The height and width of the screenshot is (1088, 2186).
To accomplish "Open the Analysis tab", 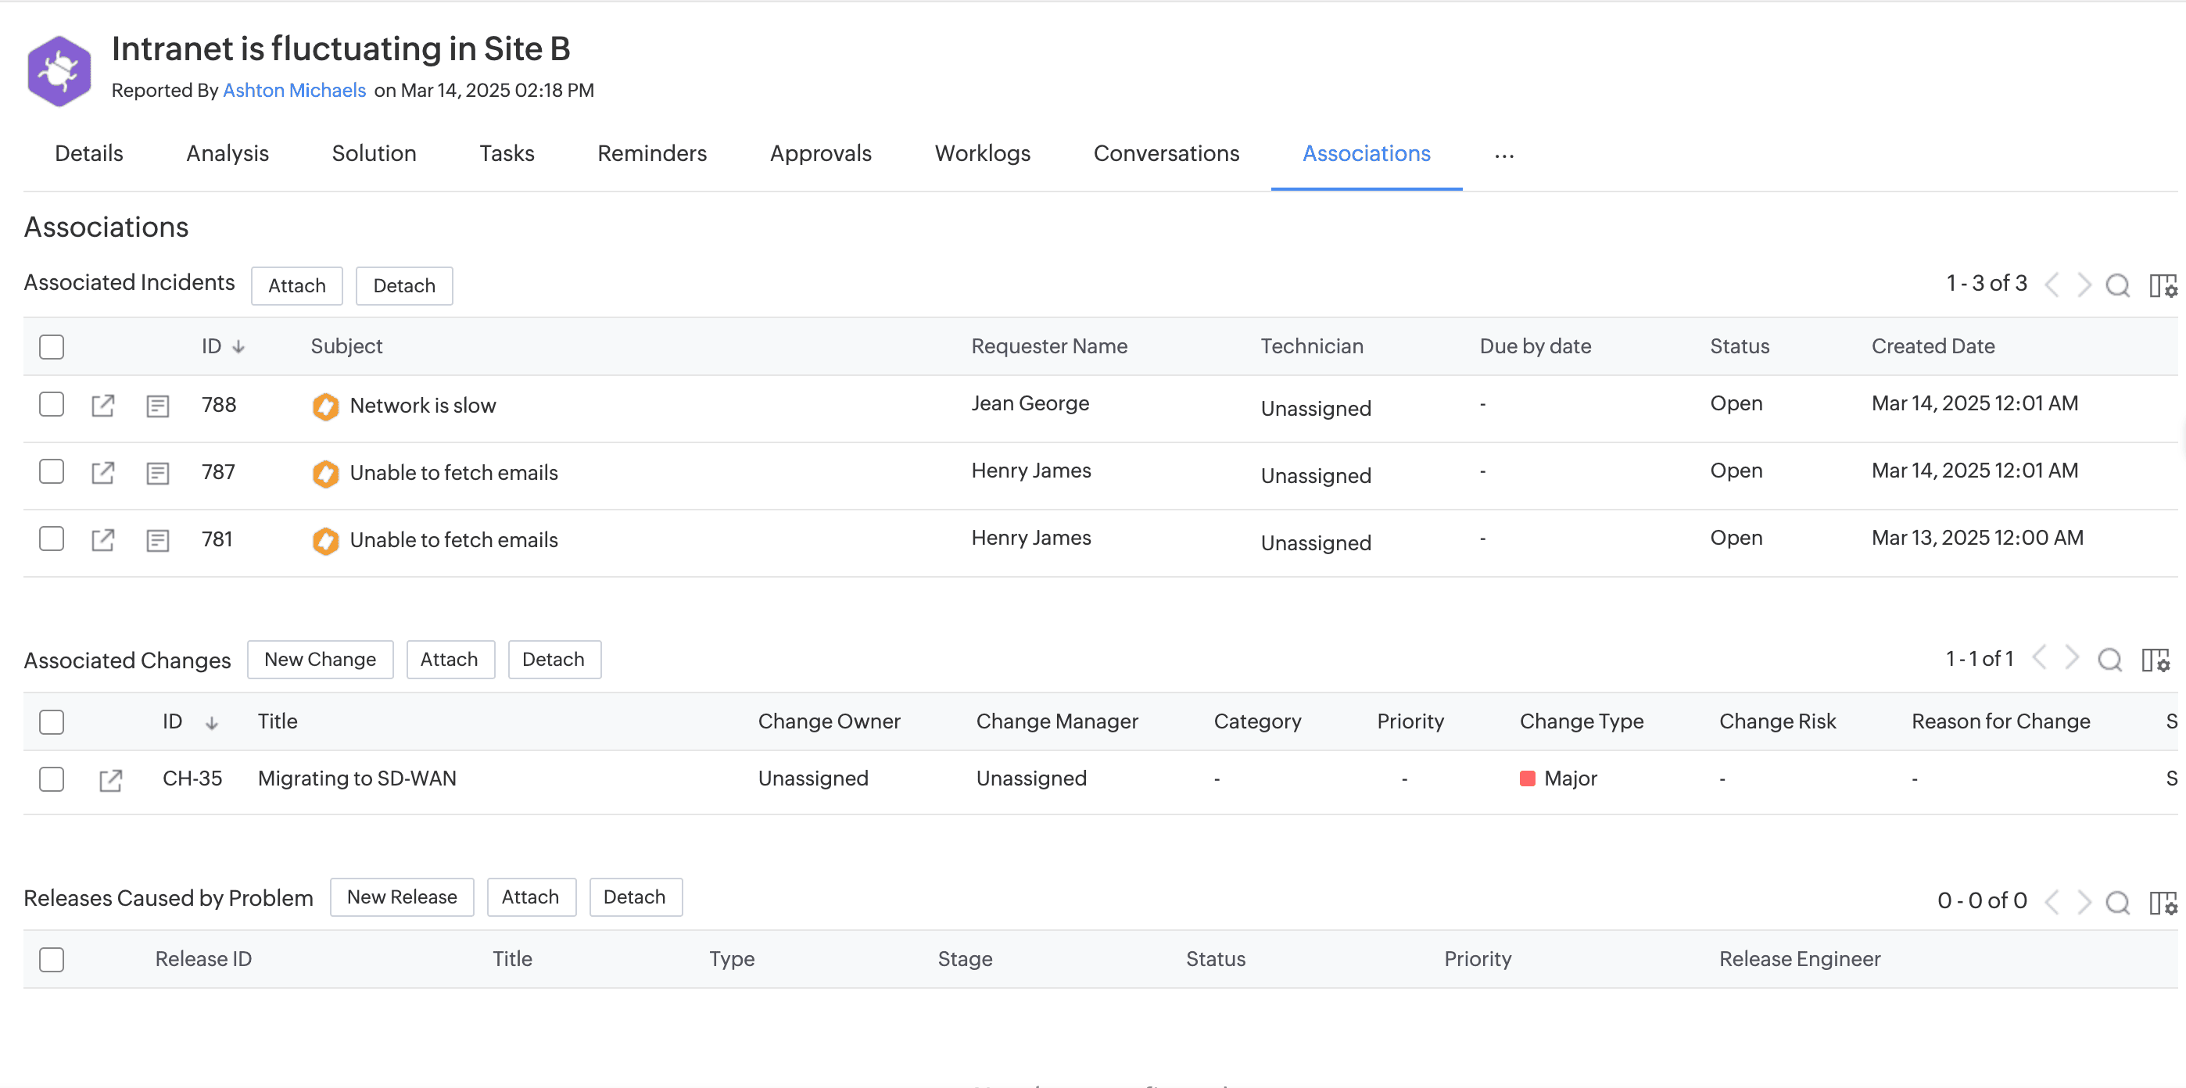I will coord(227,154).
